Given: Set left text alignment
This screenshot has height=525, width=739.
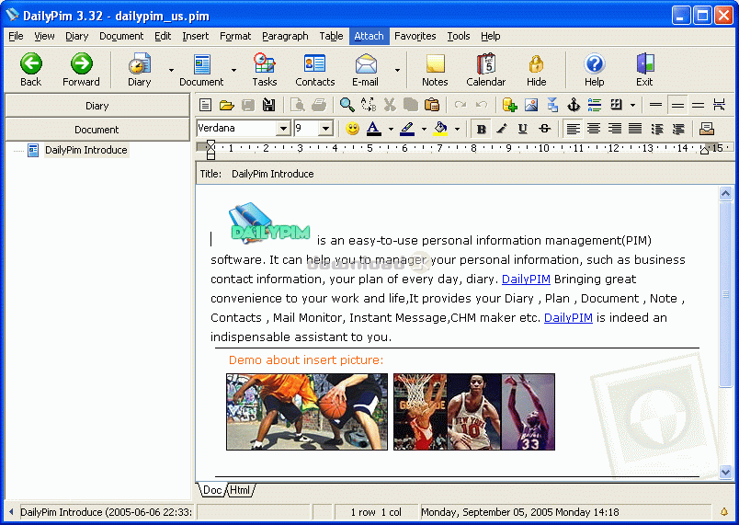Looking at the screenshot, I should coord(573,128).
